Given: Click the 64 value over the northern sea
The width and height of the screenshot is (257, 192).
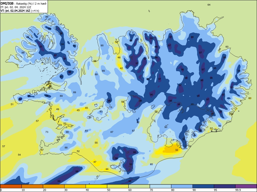Looking at the screenshot, I should tap(209, 5).
